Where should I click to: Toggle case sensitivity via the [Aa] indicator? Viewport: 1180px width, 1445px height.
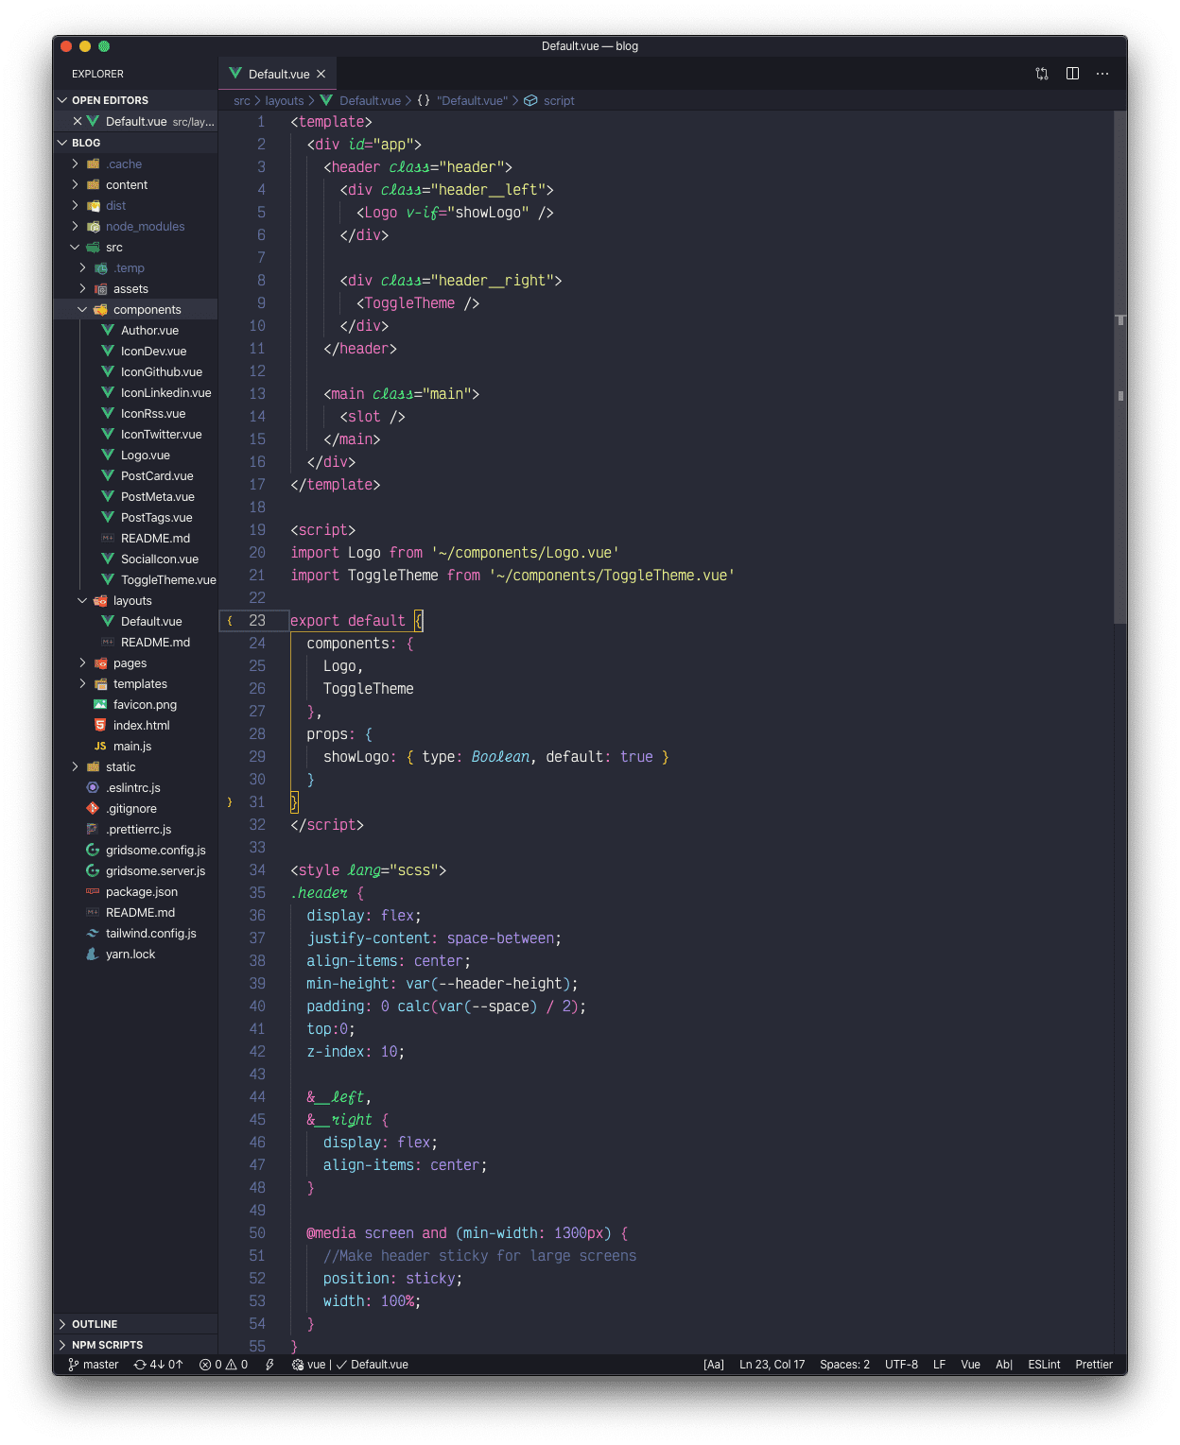tap(714, 1365)
